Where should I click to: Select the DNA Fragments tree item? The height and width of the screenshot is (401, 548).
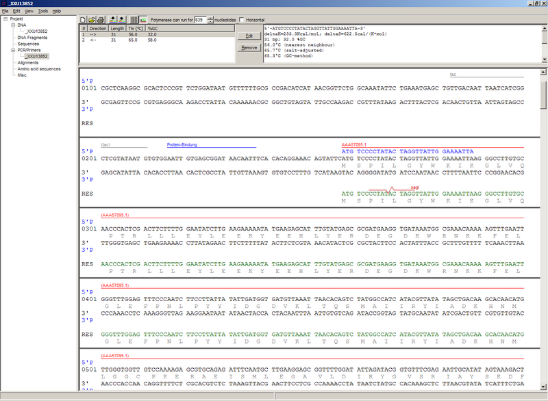tap(32, 38)
